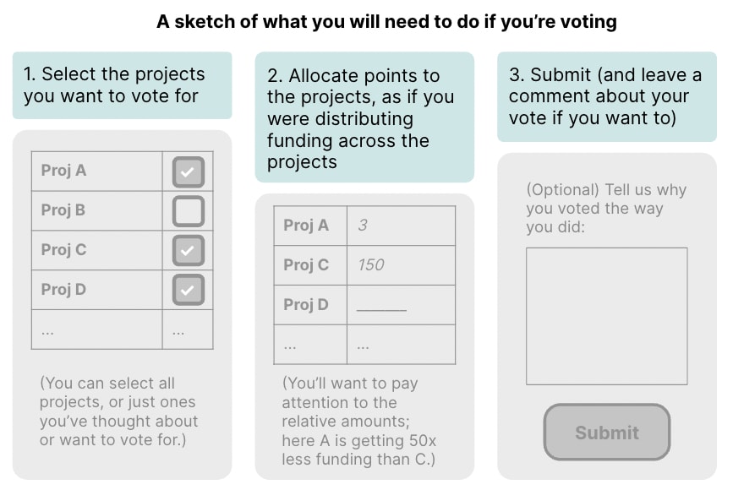Viewport: 733px width, 490px height.
Task: Click Proj A points field showing 3
Action: [x=401, y=226]
